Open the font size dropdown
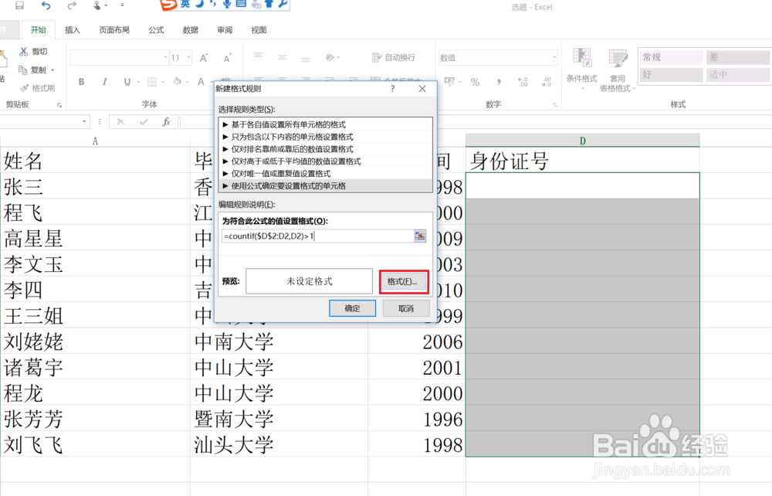Viewport: 772px width, 496px height. [188, 57]
